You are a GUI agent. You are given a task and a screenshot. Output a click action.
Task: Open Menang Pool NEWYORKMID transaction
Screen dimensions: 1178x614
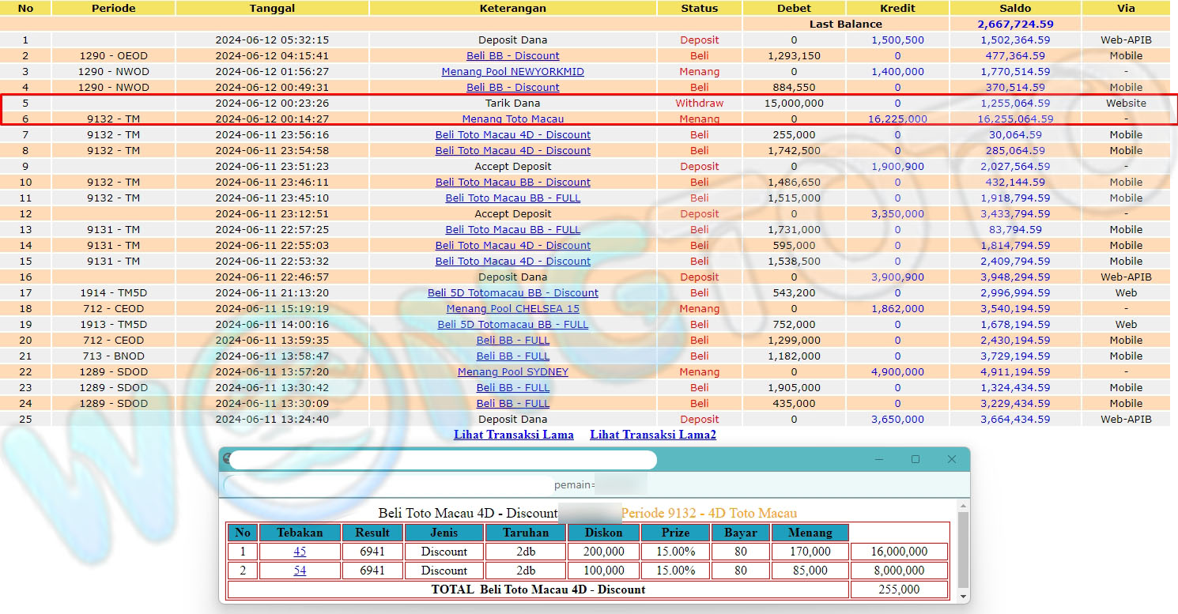tap(512, 72)
